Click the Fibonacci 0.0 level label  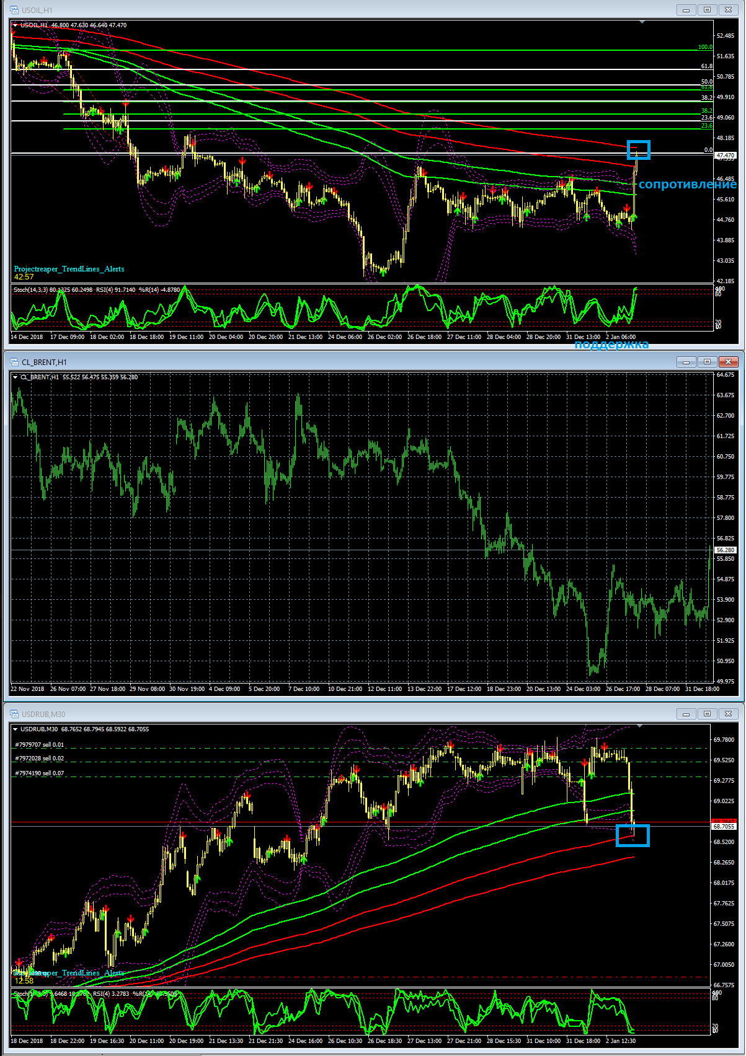(x=709, y=150)
